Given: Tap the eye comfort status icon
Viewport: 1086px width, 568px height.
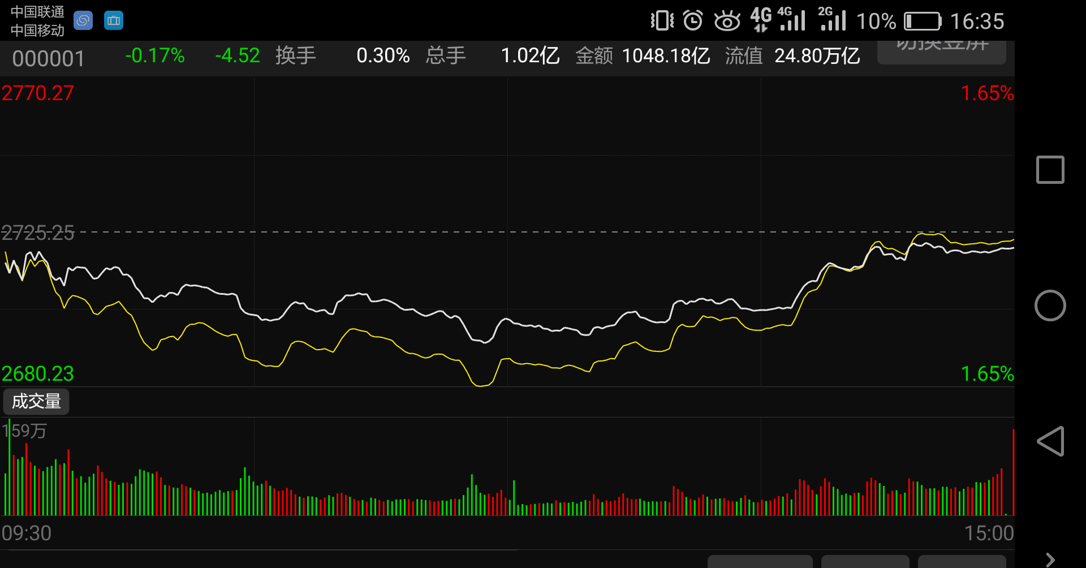Looking at the screenshot, I should [727, 21].
